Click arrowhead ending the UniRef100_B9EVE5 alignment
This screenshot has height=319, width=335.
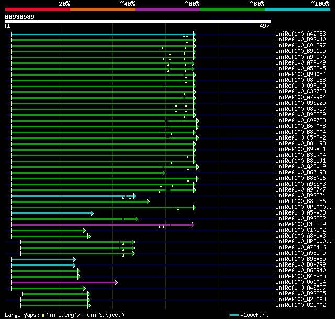[74, 260]
